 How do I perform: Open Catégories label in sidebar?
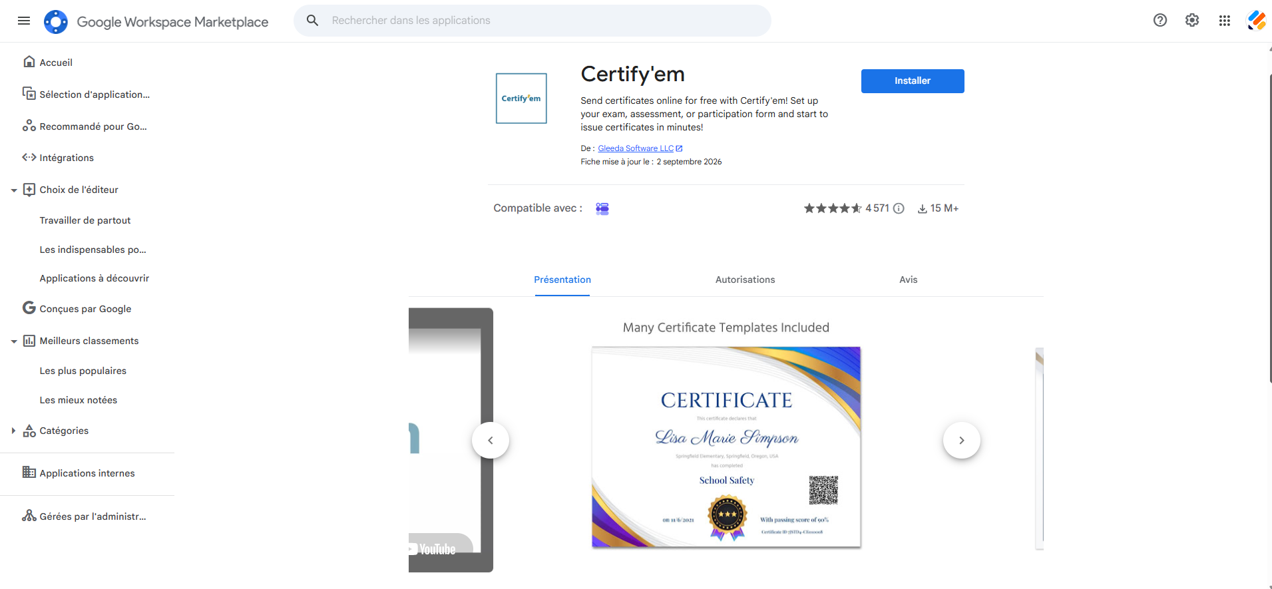[x=64, y=431]
